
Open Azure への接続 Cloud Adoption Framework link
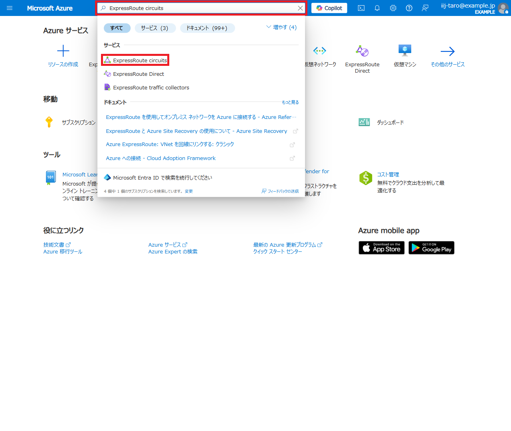click(160, 158)
